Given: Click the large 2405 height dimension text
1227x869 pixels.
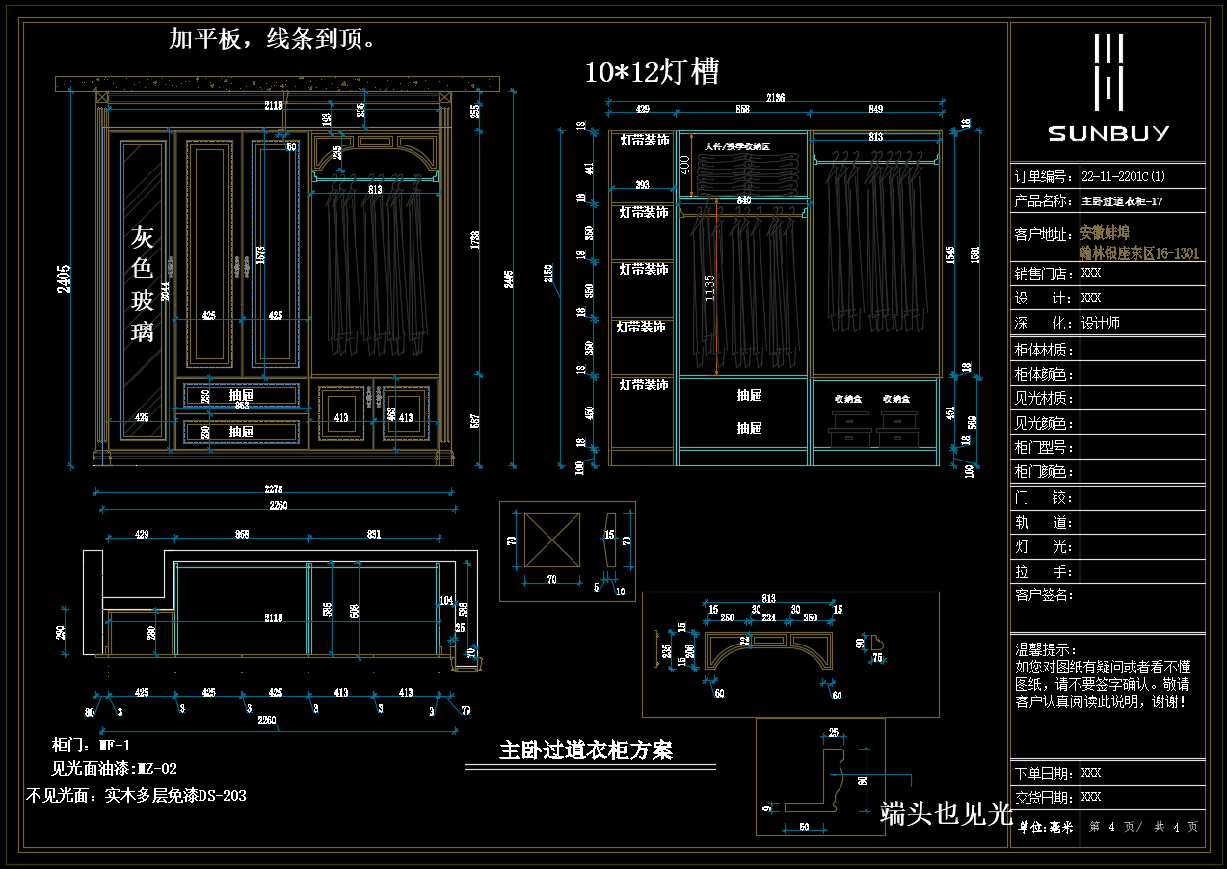Looking at the screenshot, I should (x=64, y=279).
